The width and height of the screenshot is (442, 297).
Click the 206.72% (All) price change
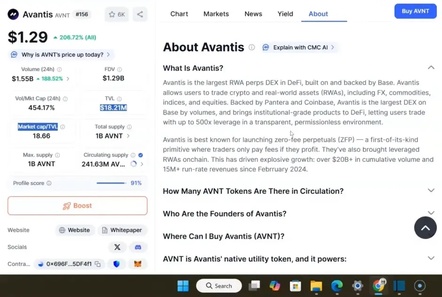tap(75, 38)
